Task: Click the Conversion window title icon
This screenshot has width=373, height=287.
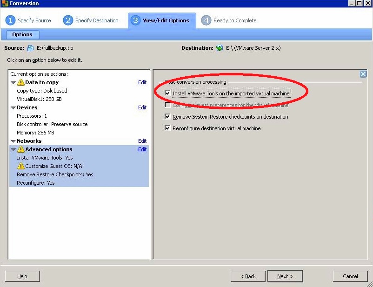Action: pyautogui.click(x=5, y=3)
